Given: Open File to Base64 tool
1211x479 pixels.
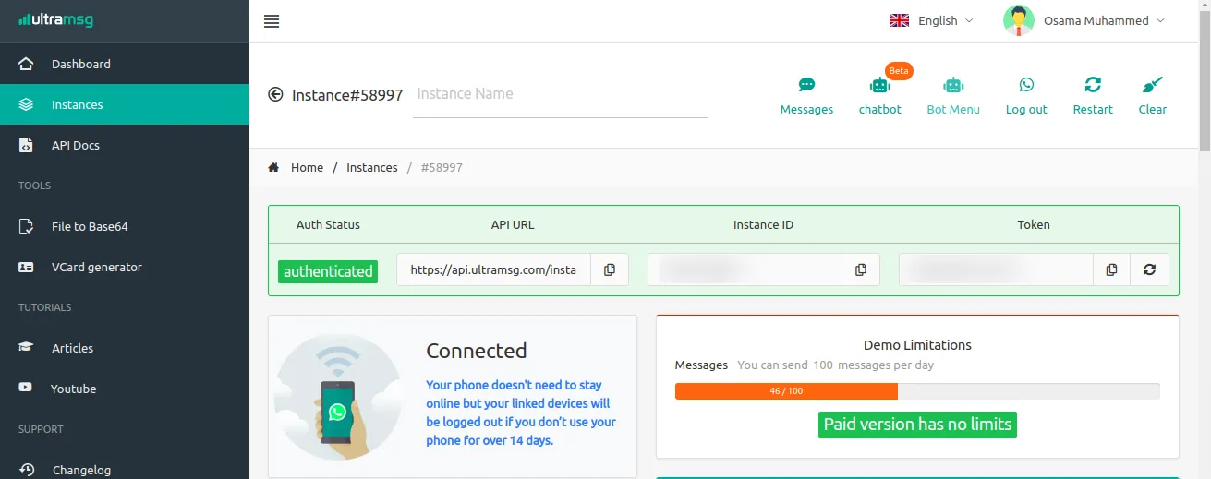Looking at the screenshot, I should coord(125,226).
